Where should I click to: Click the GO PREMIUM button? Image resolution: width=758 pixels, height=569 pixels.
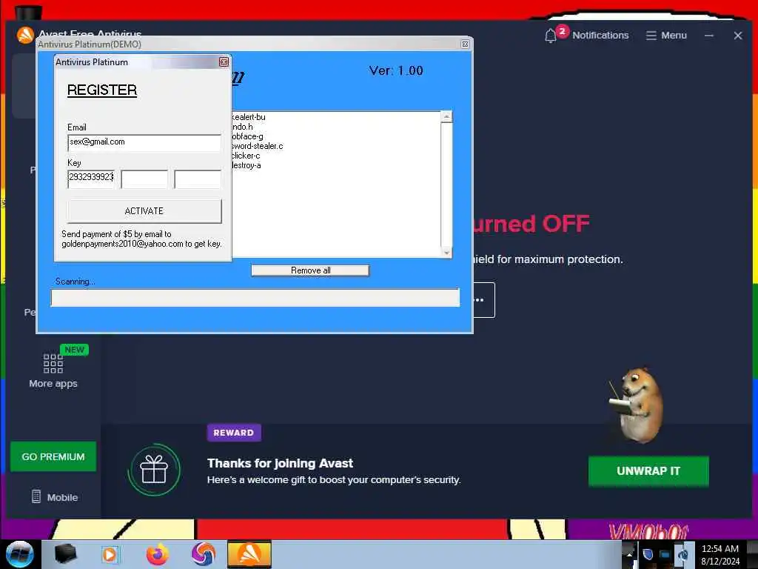point(53,456)
